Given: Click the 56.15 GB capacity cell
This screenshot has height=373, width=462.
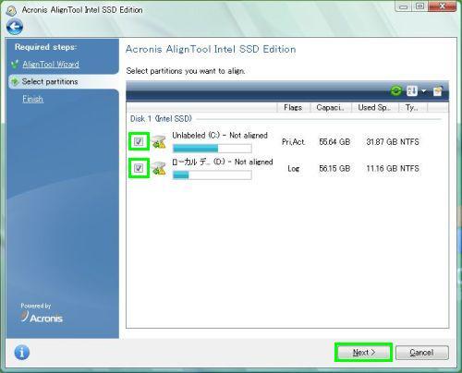Looking at the screenshot, I should click(334, 169).
